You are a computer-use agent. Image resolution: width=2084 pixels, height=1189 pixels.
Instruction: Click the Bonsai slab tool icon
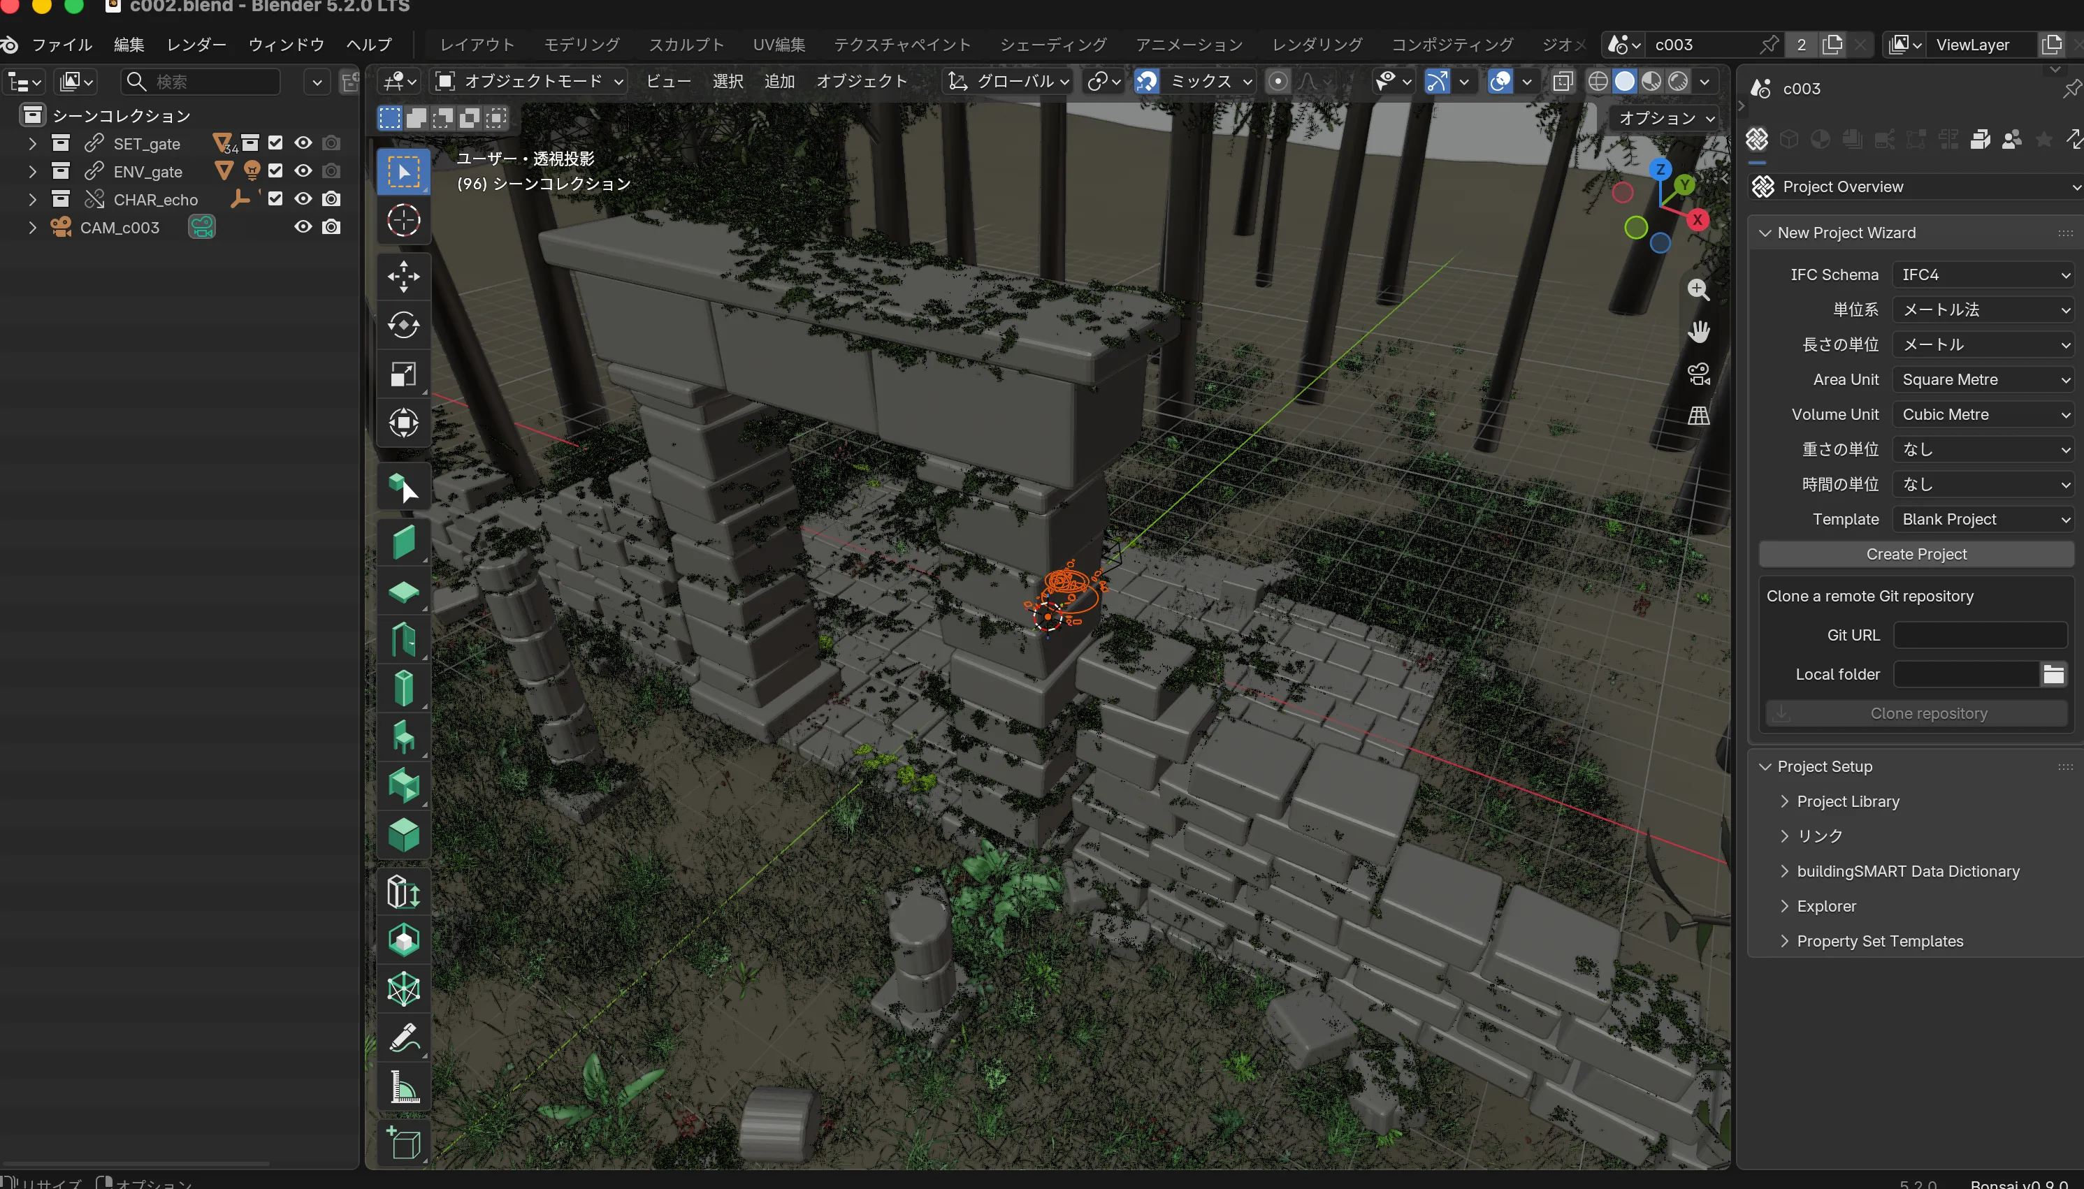click(x=403, y=591)
